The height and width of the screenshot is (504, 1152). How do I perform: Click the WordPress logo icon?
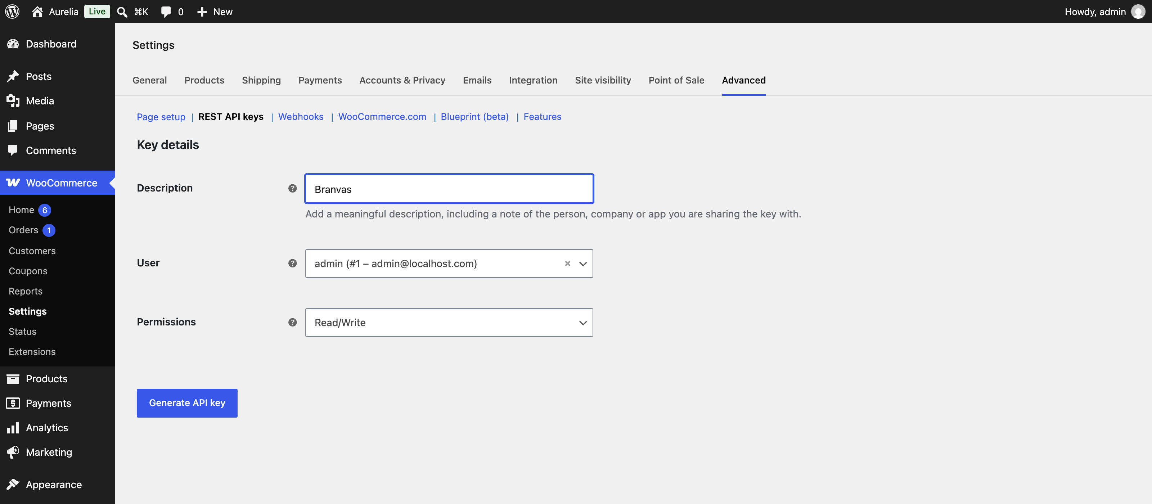[12, 12]
